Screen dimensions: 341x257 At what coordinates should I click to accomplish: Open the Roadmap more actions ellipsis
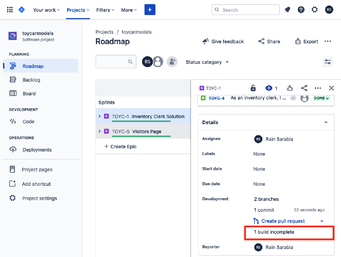click(x=328, y=41)
